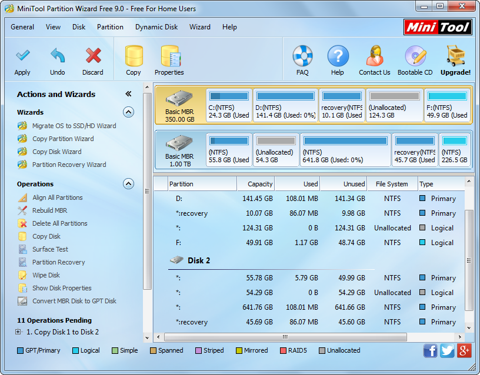480x375 pixels.
Task: Select the 350.00 GB Basic MBR disk
Action: [180, 106]
